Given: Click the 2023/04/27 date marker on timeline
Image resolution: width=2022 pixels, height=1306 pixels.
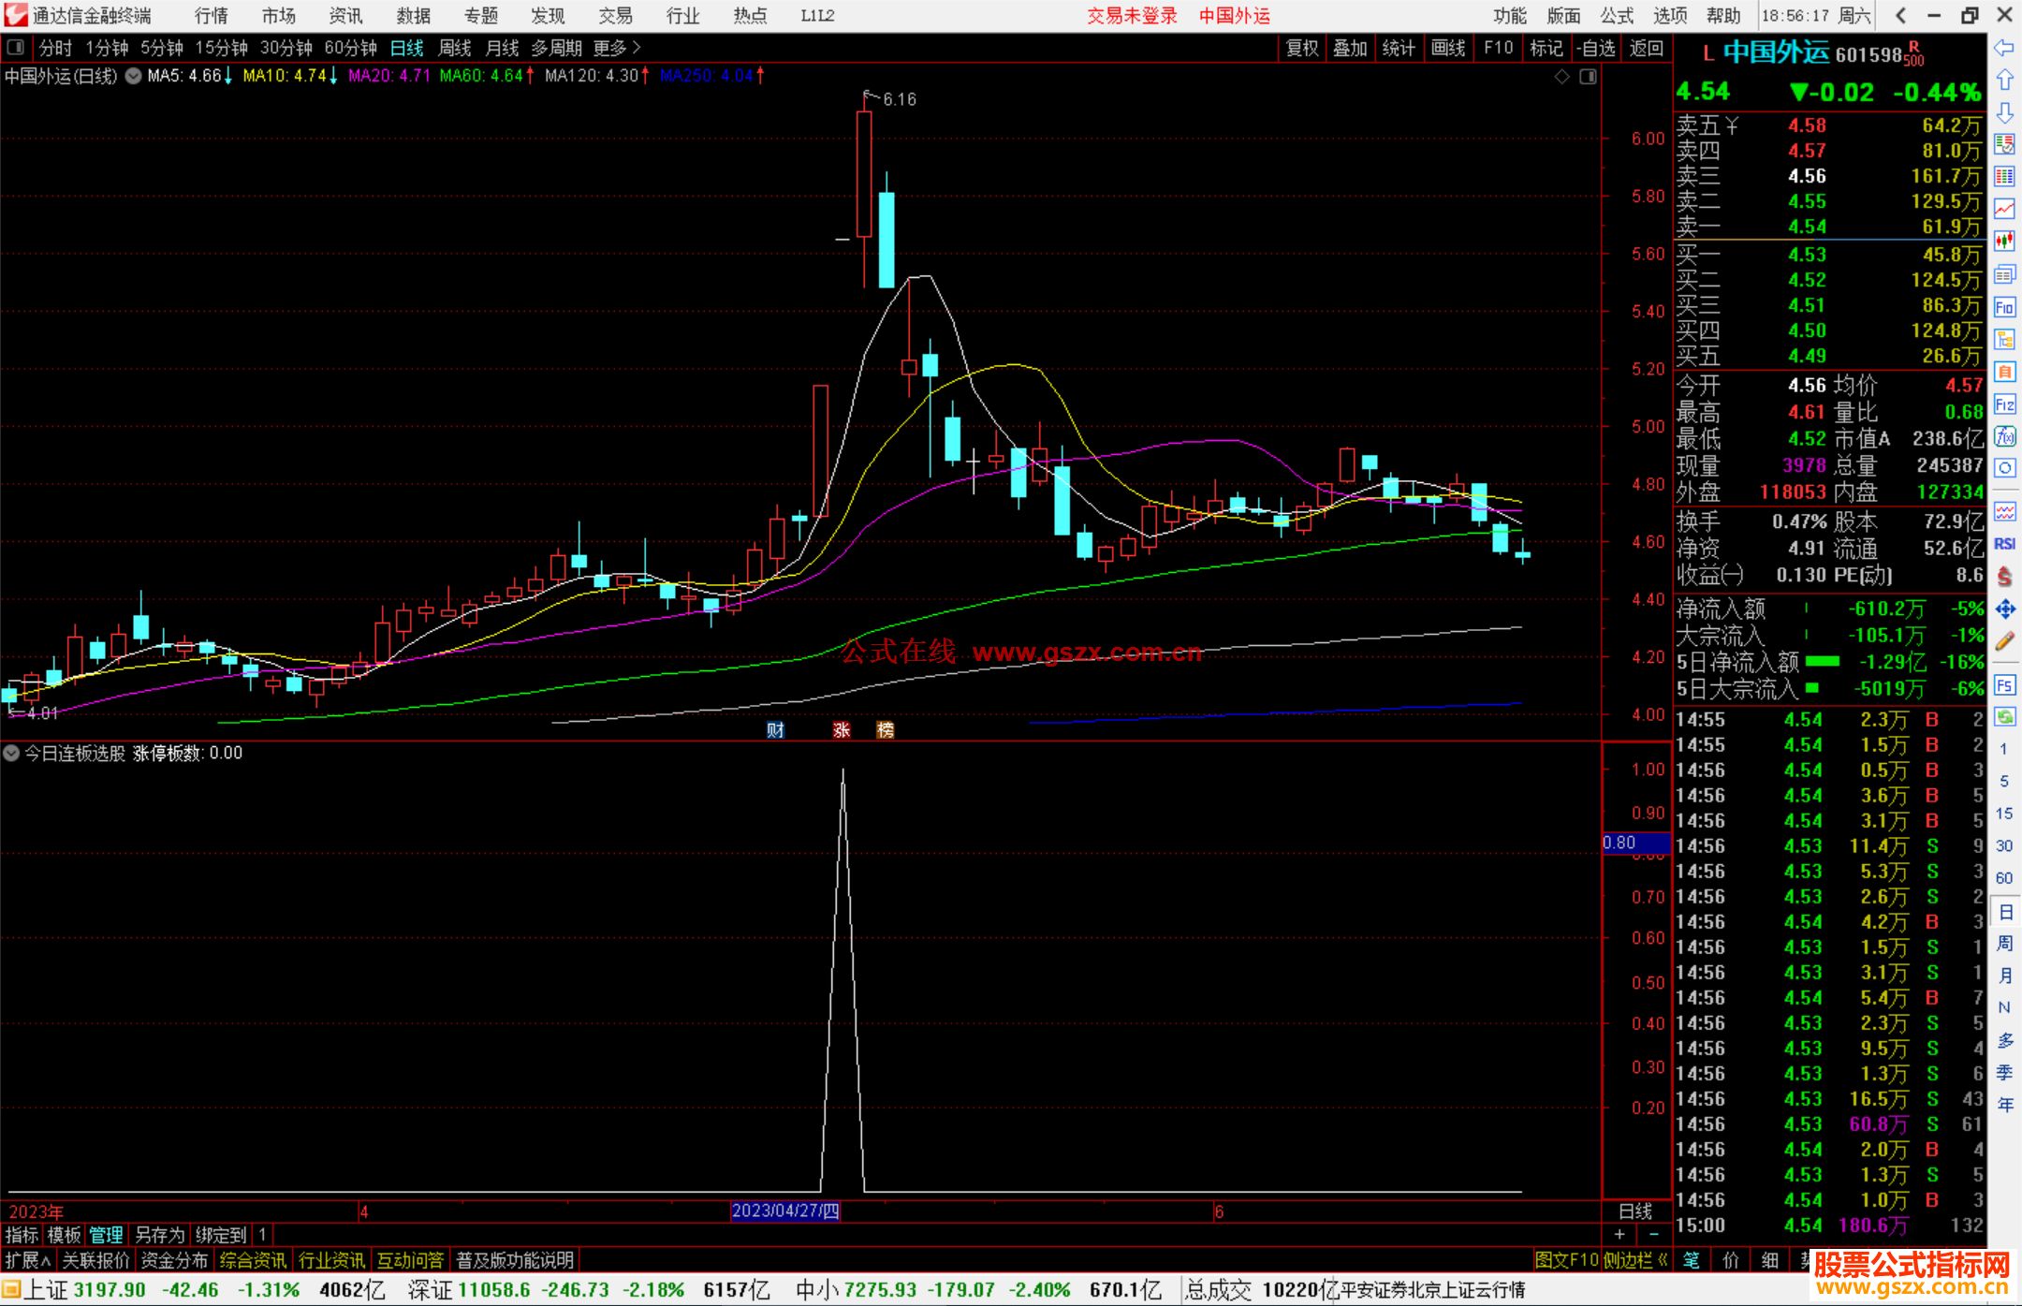Looking at the screenshot, I should click(784, 1211).
